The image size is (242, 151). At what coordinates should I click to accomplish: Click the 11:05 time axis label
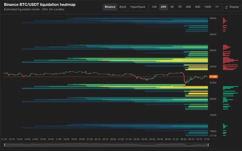[x=207, y=139]
